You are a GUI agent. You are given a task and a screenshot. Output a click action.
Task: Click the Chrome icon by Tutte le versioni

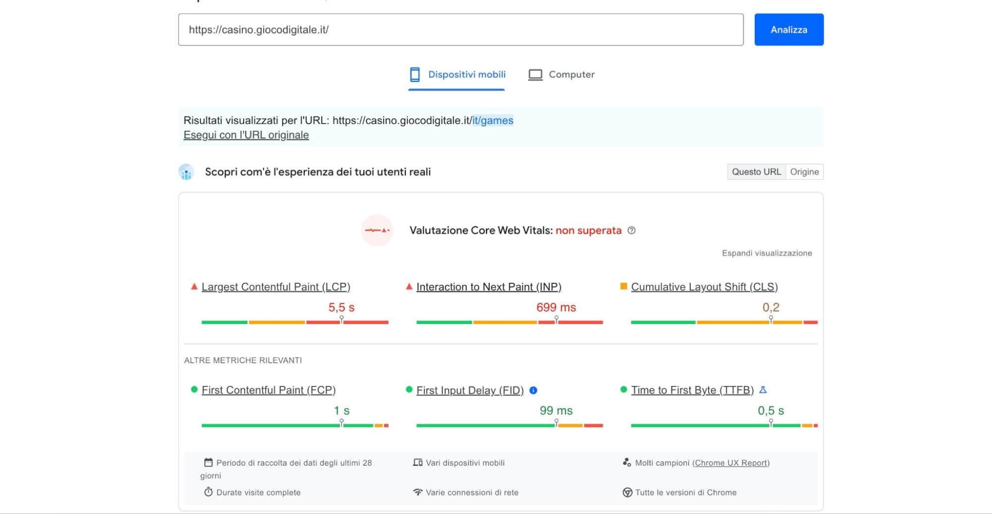point(627,492)
